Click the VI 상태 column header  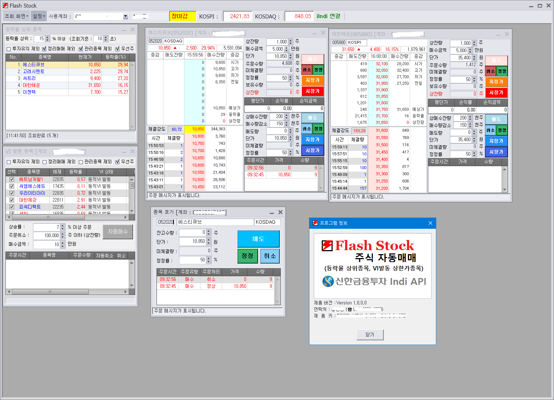[x=106, y=172]
